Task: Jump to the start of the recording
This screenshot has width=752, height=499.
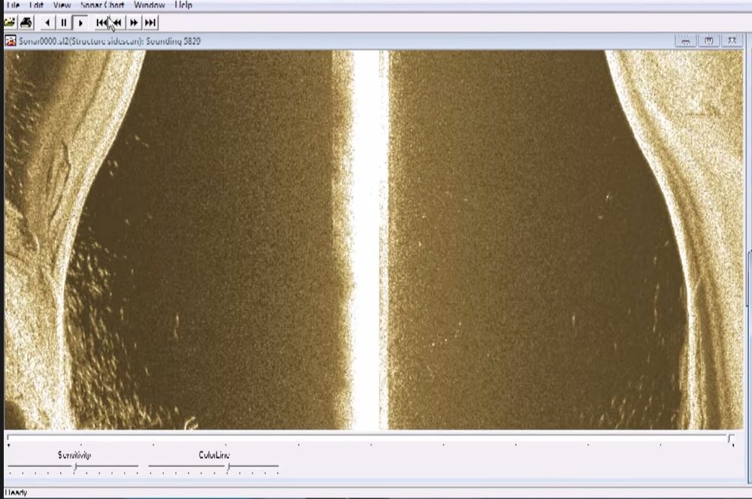Action: (102, 23)
